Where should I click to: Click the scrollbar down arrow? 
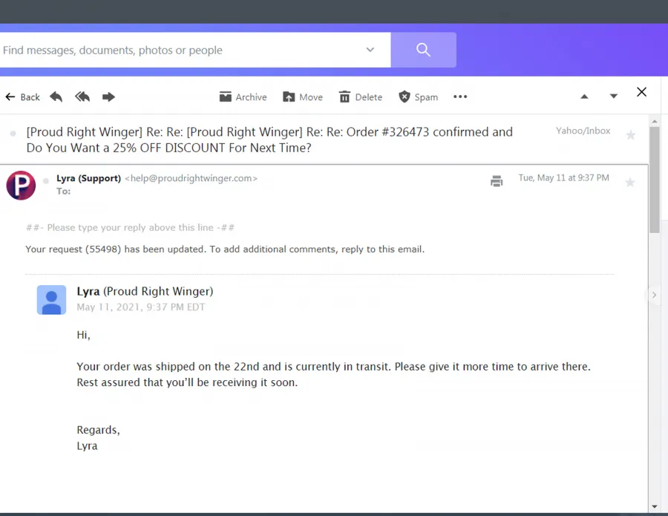655,507
